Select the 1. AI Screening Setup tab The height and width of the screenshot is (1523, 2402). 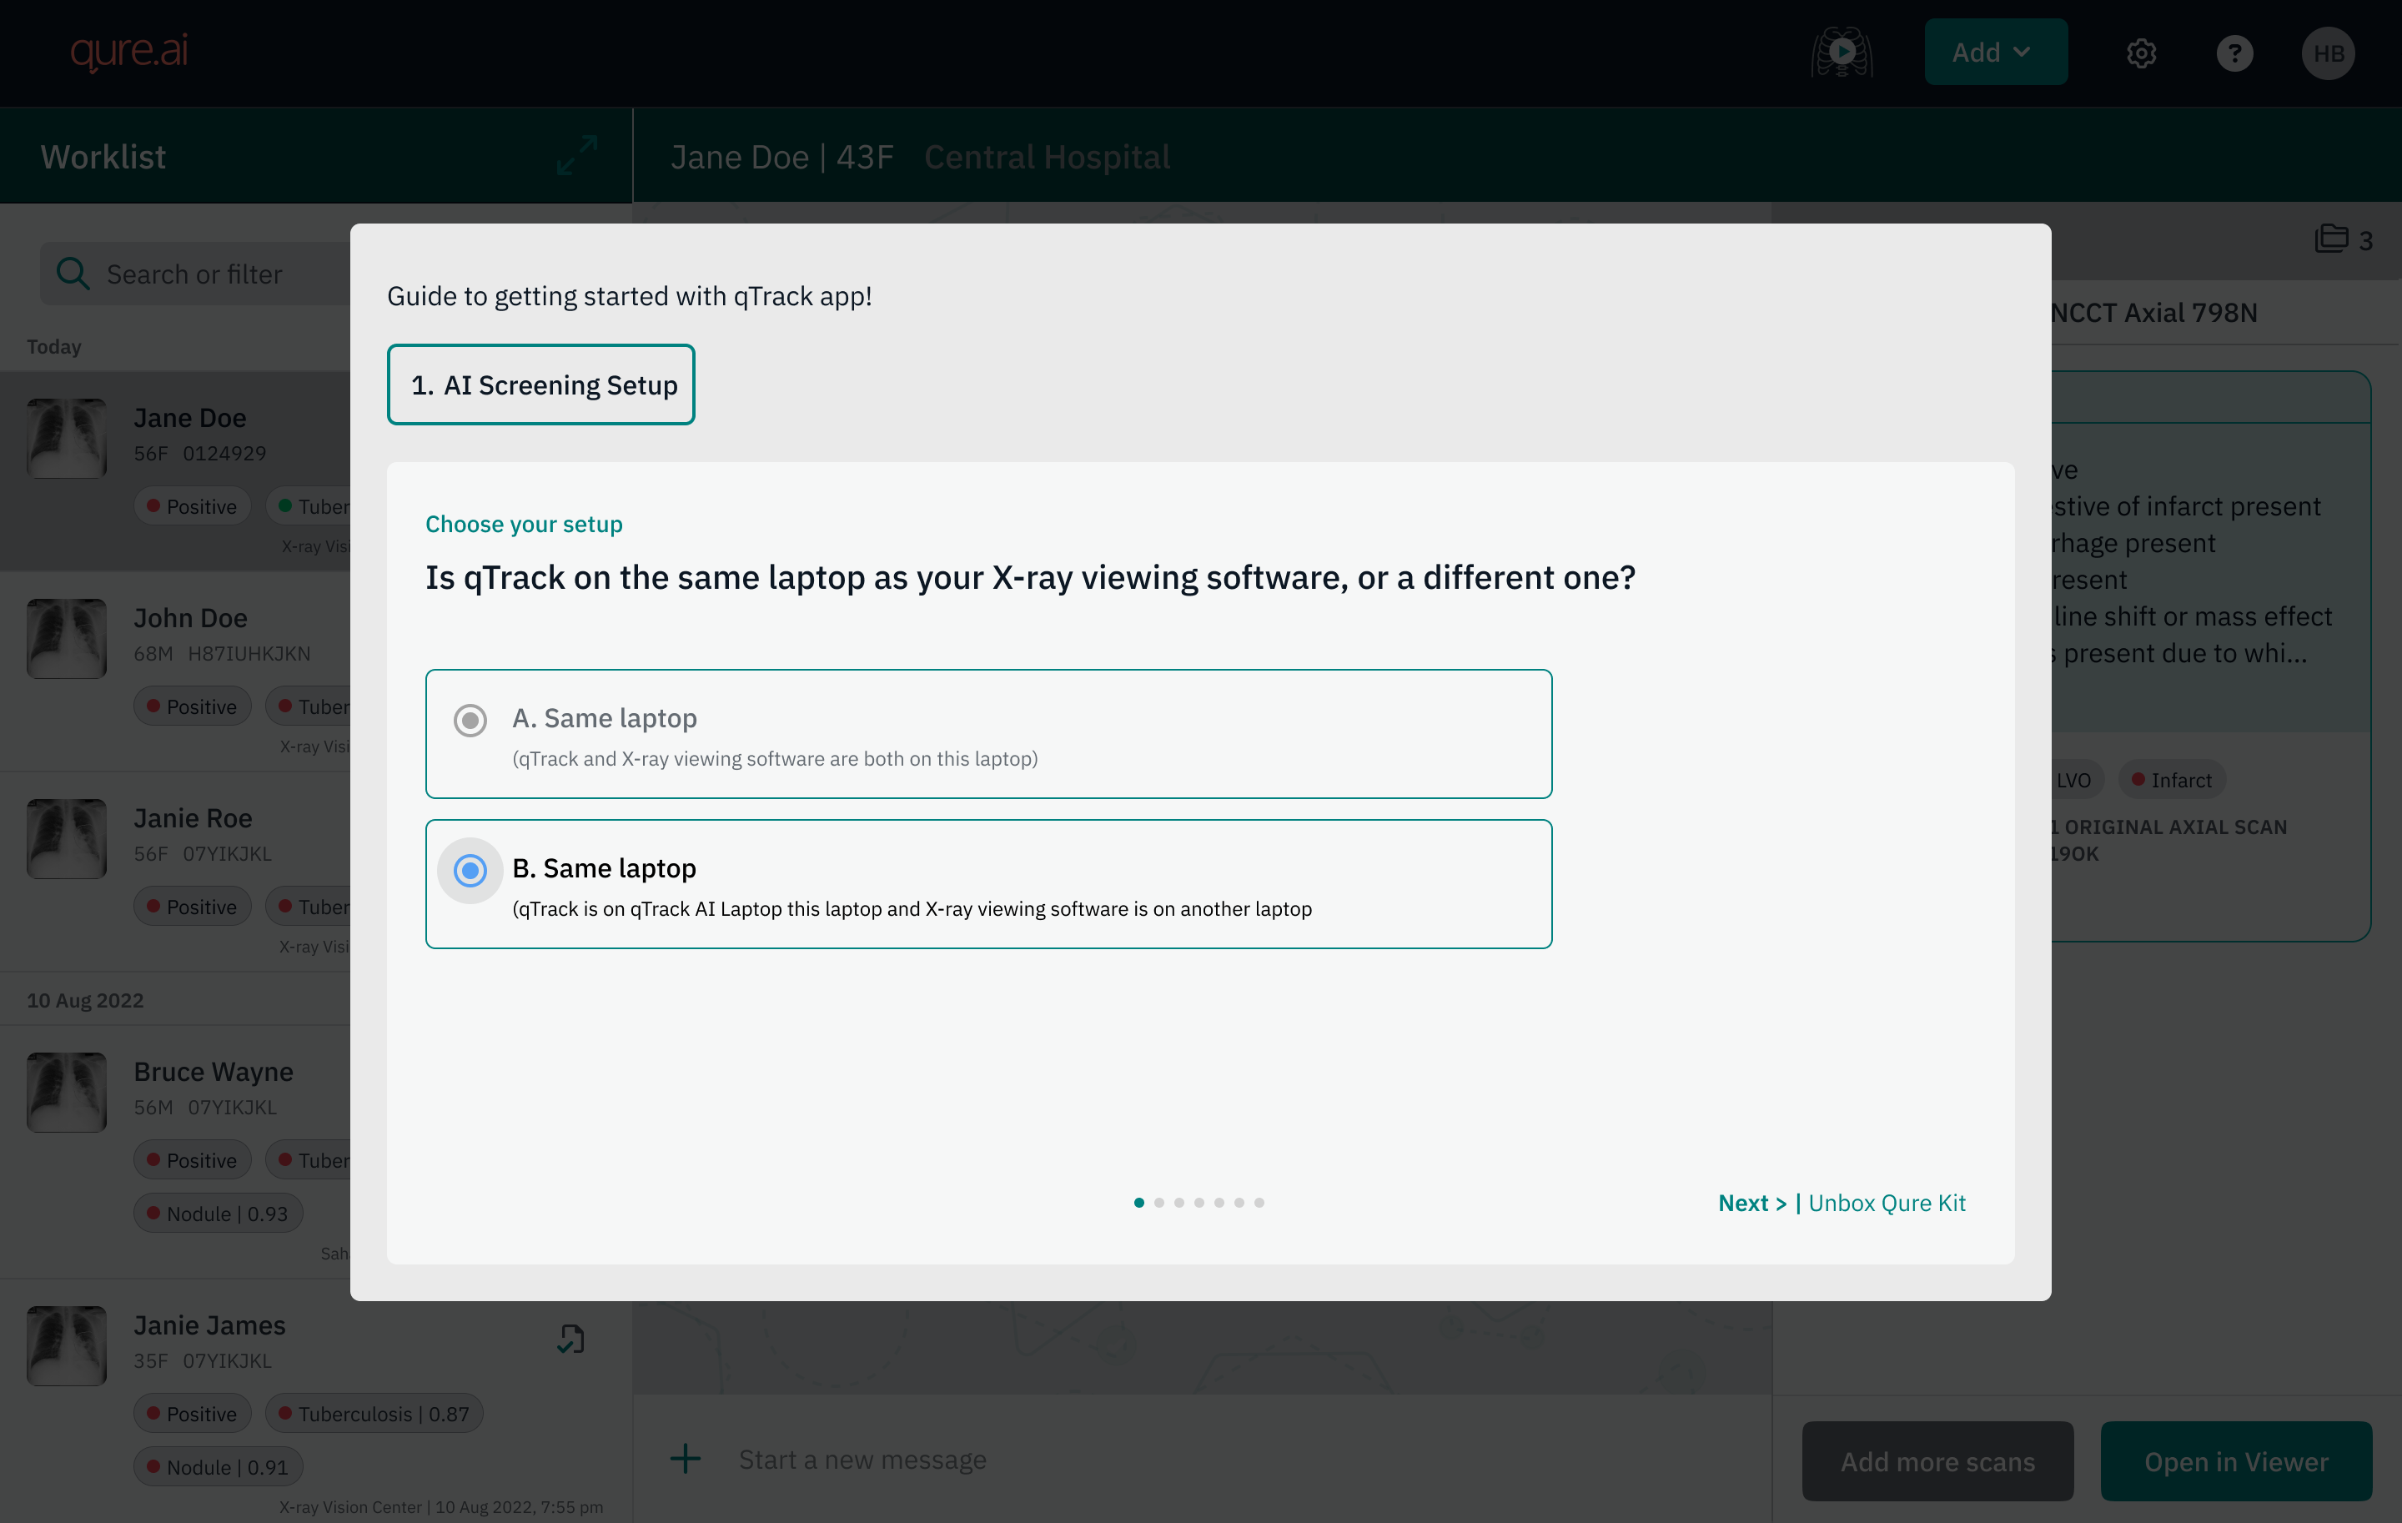click(540, 384)
